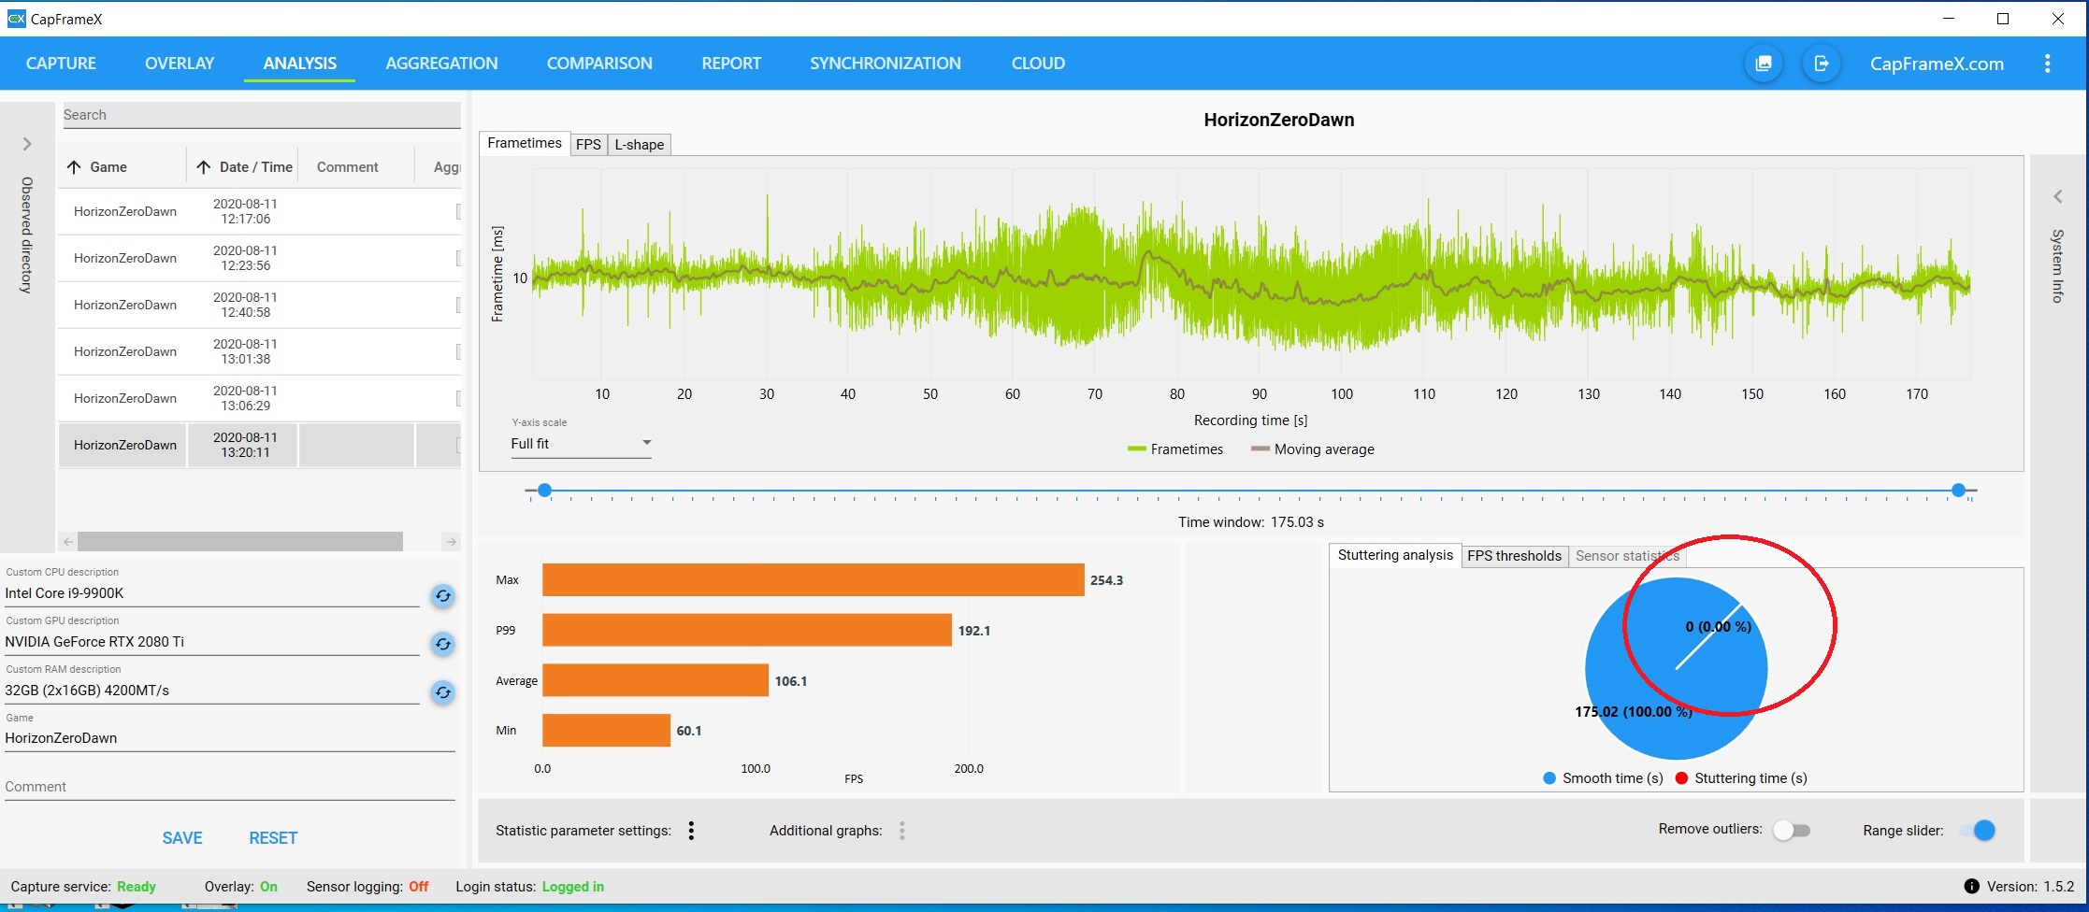Focus the Search field above the record list
Viewport: 2089px width, 912px height.
(x=261, y=115)
